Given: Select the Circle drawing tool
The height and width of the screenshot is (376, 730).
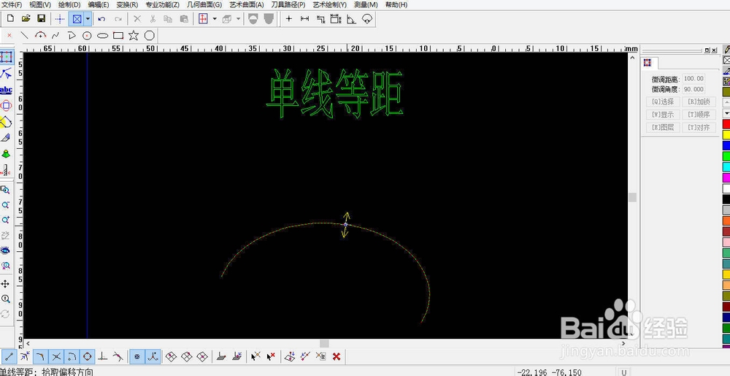Looking at the screenshot, I should tap(87, 35).
